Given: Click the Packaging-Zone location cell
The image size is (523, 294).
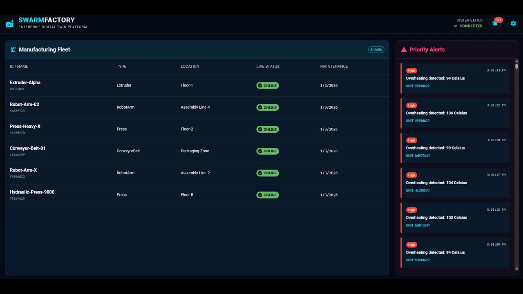Looking at the screenshot, I should (195, 151).
